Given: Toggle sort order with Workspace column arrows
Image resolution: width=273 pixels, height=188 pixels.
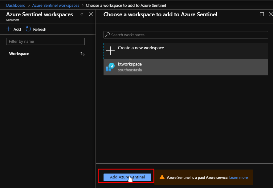Looking at the screenshot, I should 82,54.
